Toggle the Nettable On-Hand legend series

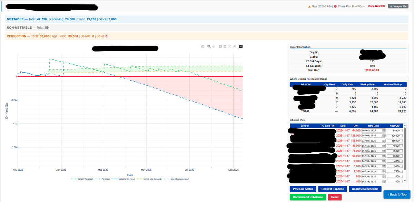click(124, 179)
